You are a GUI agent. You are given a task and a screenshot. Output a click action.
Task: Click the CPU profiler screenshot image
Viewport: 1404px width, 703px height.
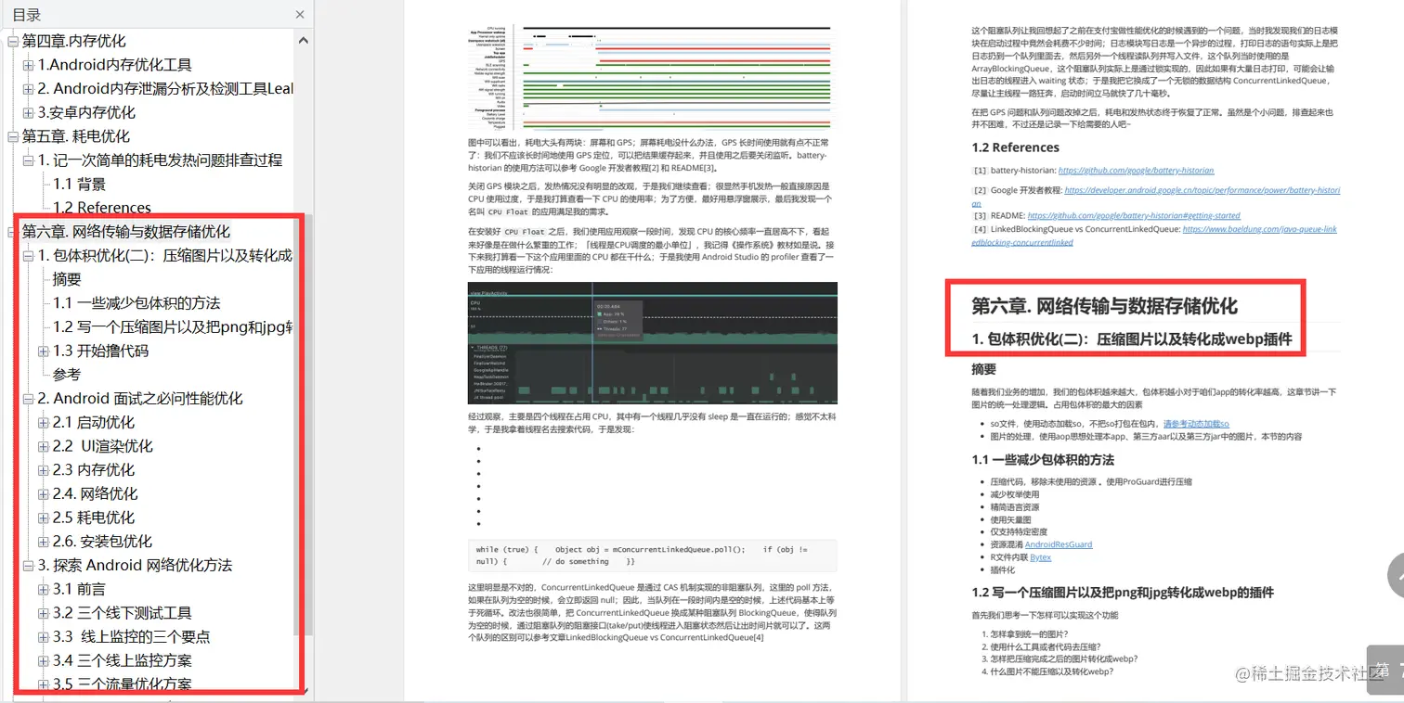pyautogui.click(x=653, y=343)
